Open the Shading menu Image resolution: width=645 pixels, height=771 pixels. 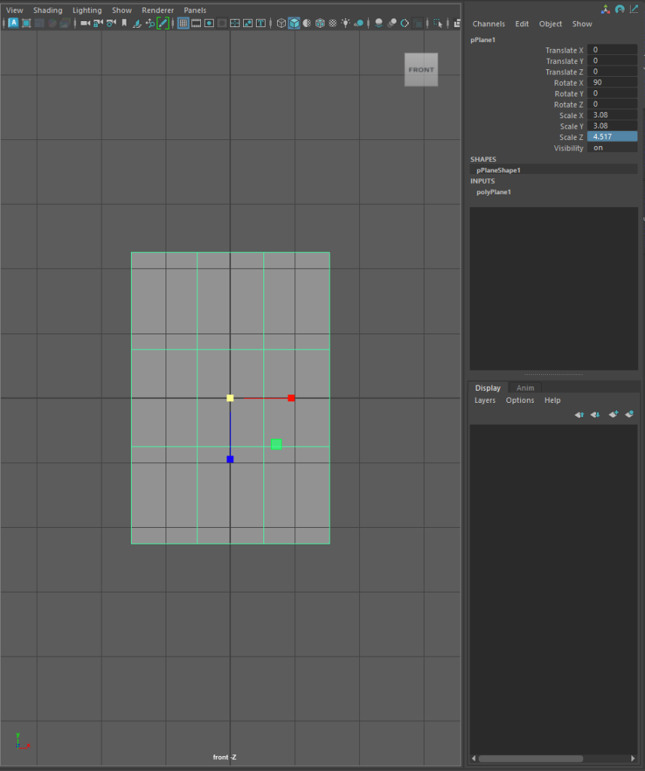click(x=47, y=11)
